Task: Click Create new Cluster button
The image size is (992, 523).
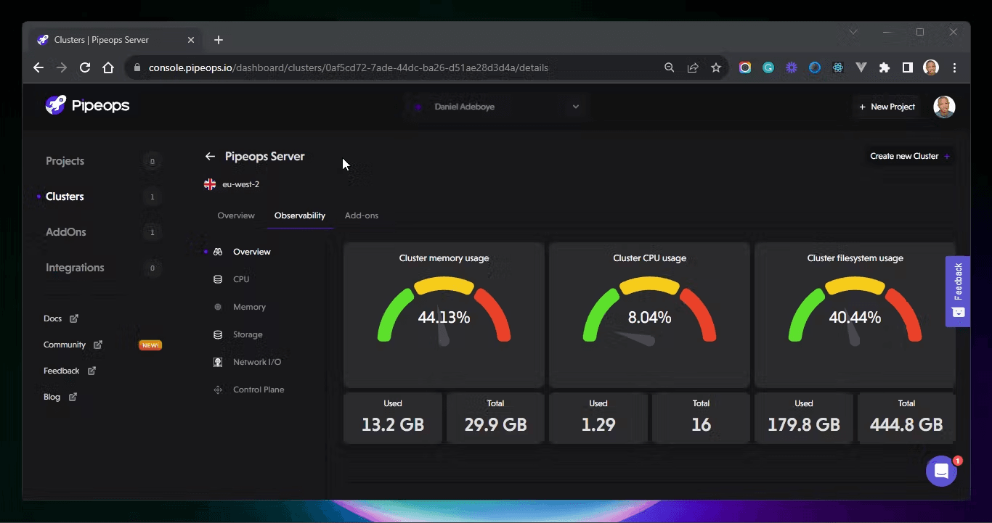Action: (910, 156)
